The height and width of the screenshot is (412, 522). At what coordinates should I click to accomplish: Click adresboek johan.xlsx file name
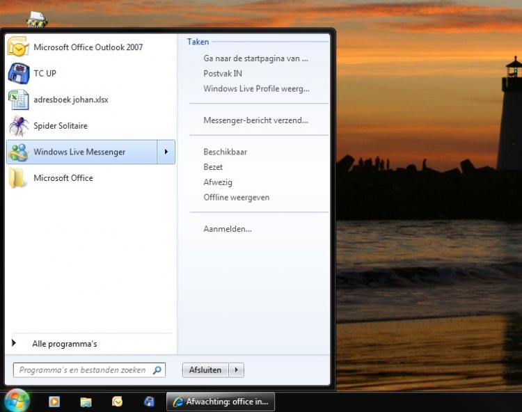click(x=70, y=100)
